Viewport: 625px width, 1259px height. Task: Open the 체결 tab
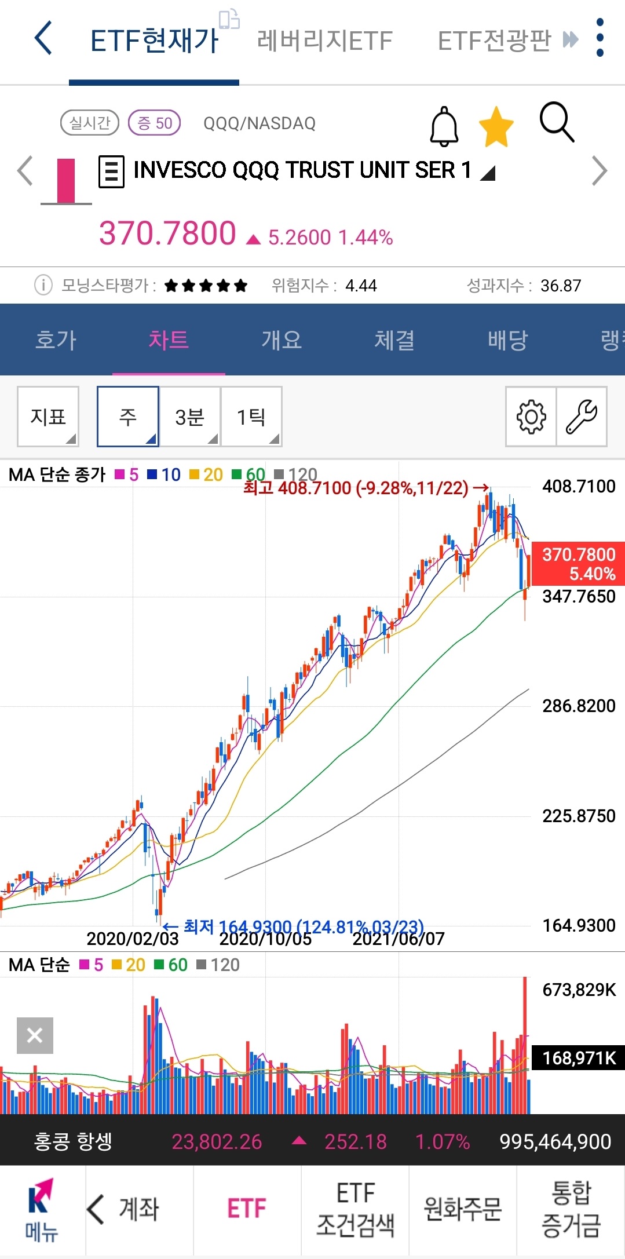click(x=394, y=340)
